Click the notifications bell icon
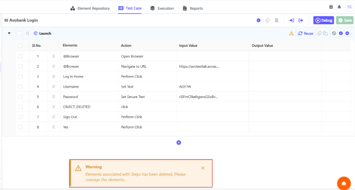Viewport: 355px width, 190px height. [339, 7]
